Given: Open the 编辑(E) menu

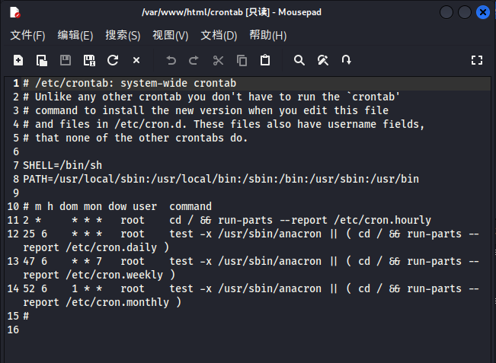Looking at the screenshot, I should [x=75, y=35].
